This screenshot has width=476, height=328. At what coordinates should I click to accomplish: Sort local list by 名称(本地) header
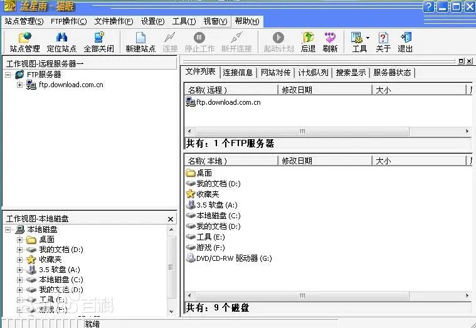[x=231, y=161]
